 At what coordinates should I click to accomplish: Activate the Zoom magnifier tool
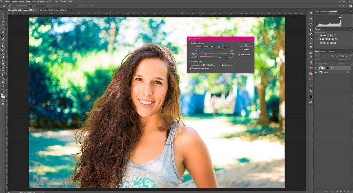[3, 86]
